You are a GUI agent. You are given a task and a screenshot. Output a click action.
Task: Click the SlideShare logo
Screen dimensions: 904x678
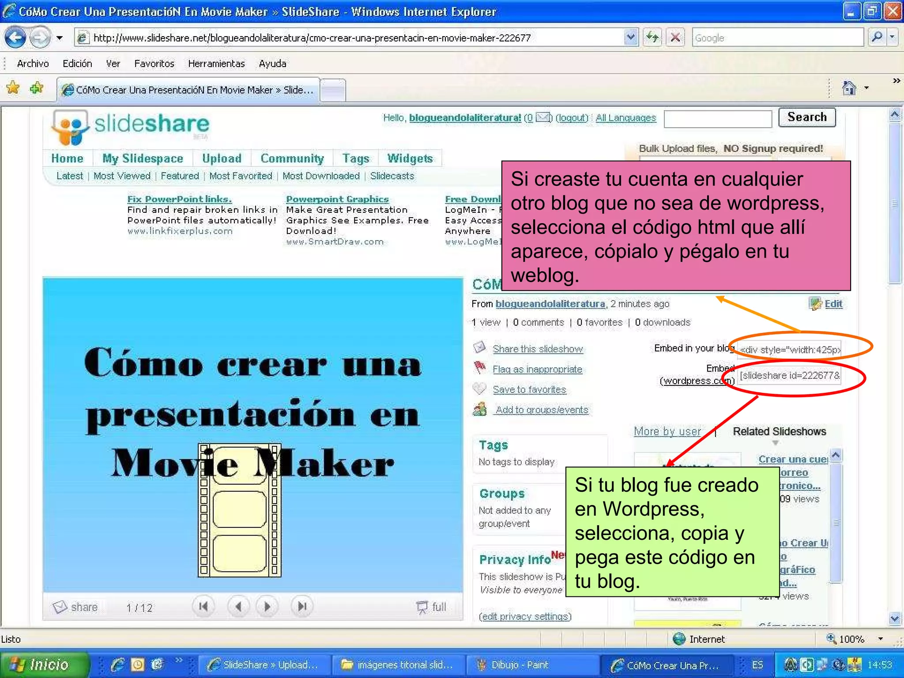pyautogui.click(x=130, y=127)
